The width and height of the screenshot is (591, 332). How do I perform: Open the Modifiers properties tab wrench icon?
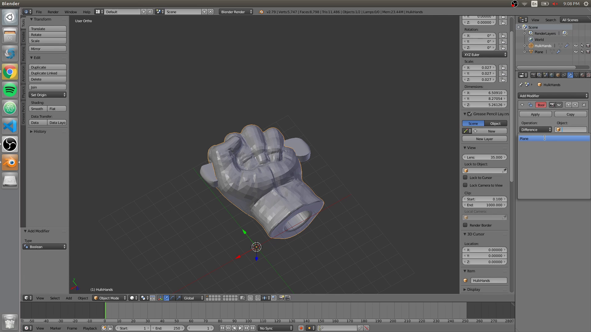(570, 75)
